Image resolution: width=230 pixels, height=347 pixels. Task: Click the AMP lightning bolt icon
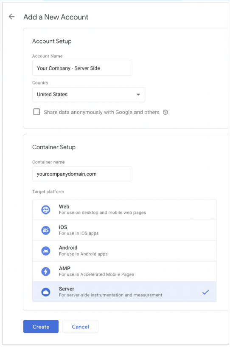click(46, 271)
